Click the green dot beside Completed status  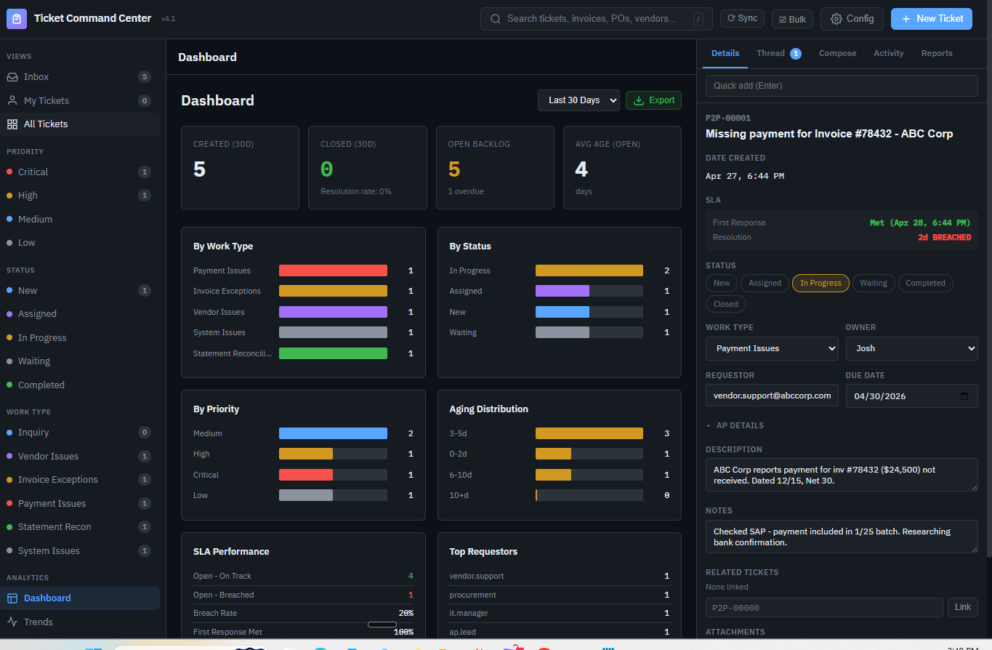click(9, 385)
